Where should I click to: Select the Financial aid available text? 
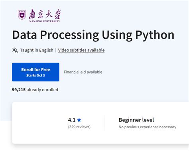83,72
